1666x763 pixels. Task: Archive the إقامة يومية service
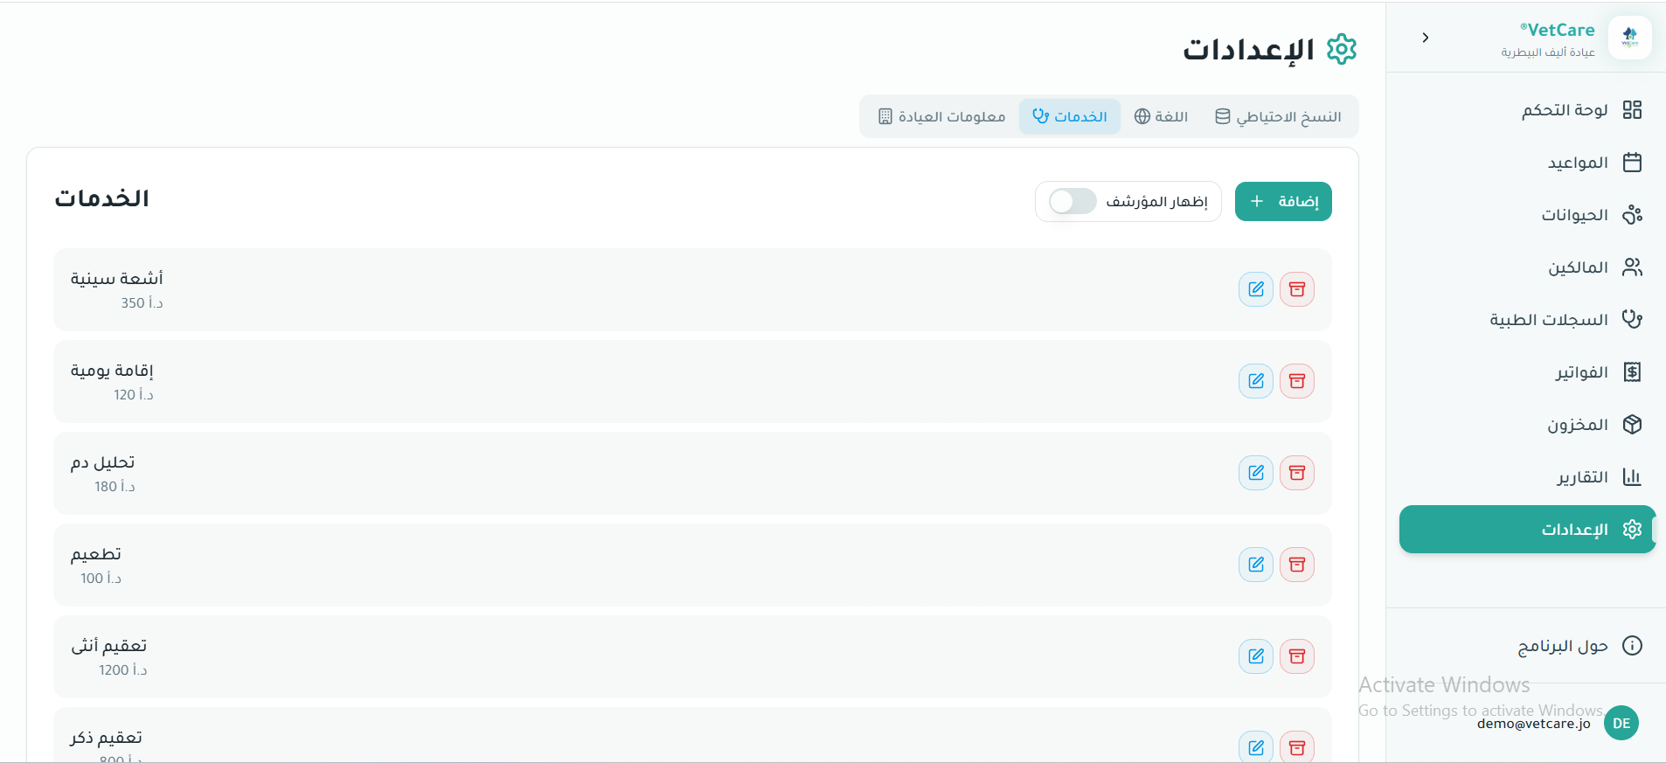1297,381
